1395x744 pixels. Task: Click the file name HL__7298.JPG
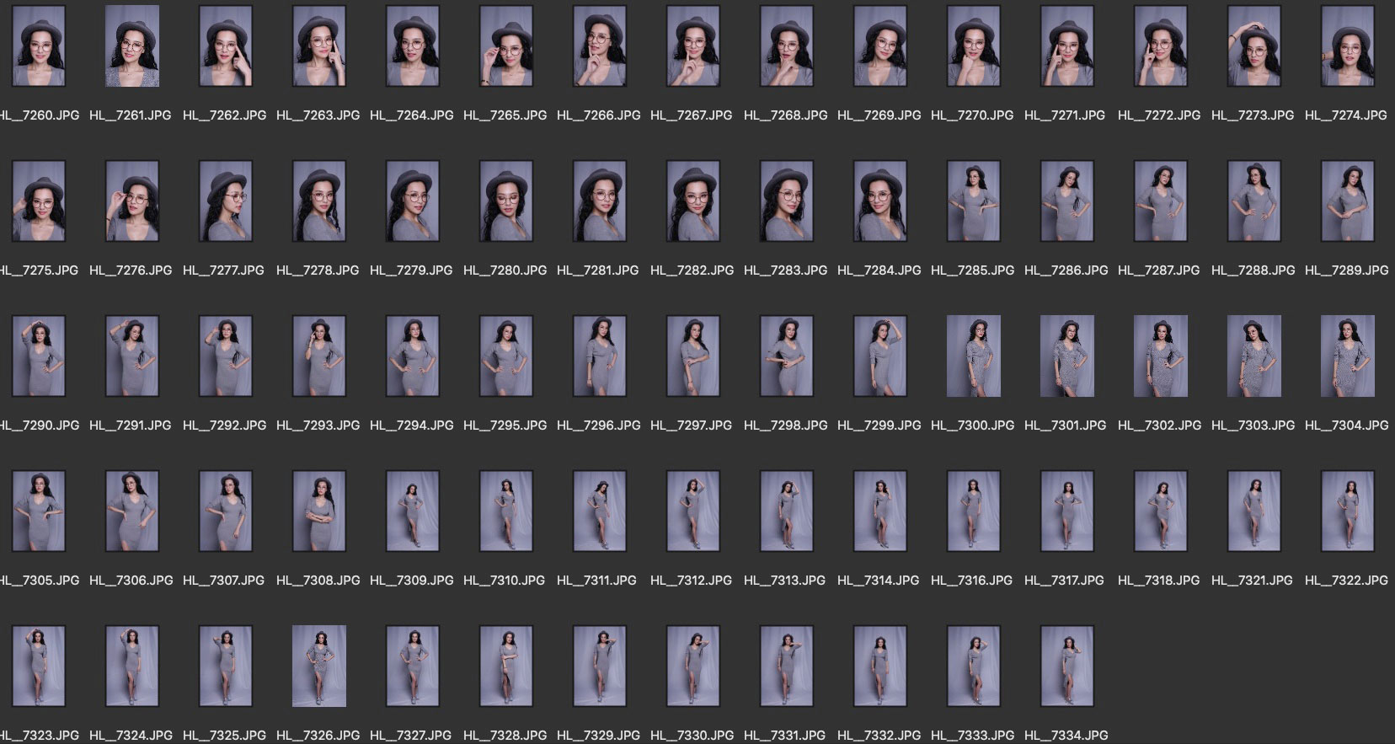(x=785, y=426)
